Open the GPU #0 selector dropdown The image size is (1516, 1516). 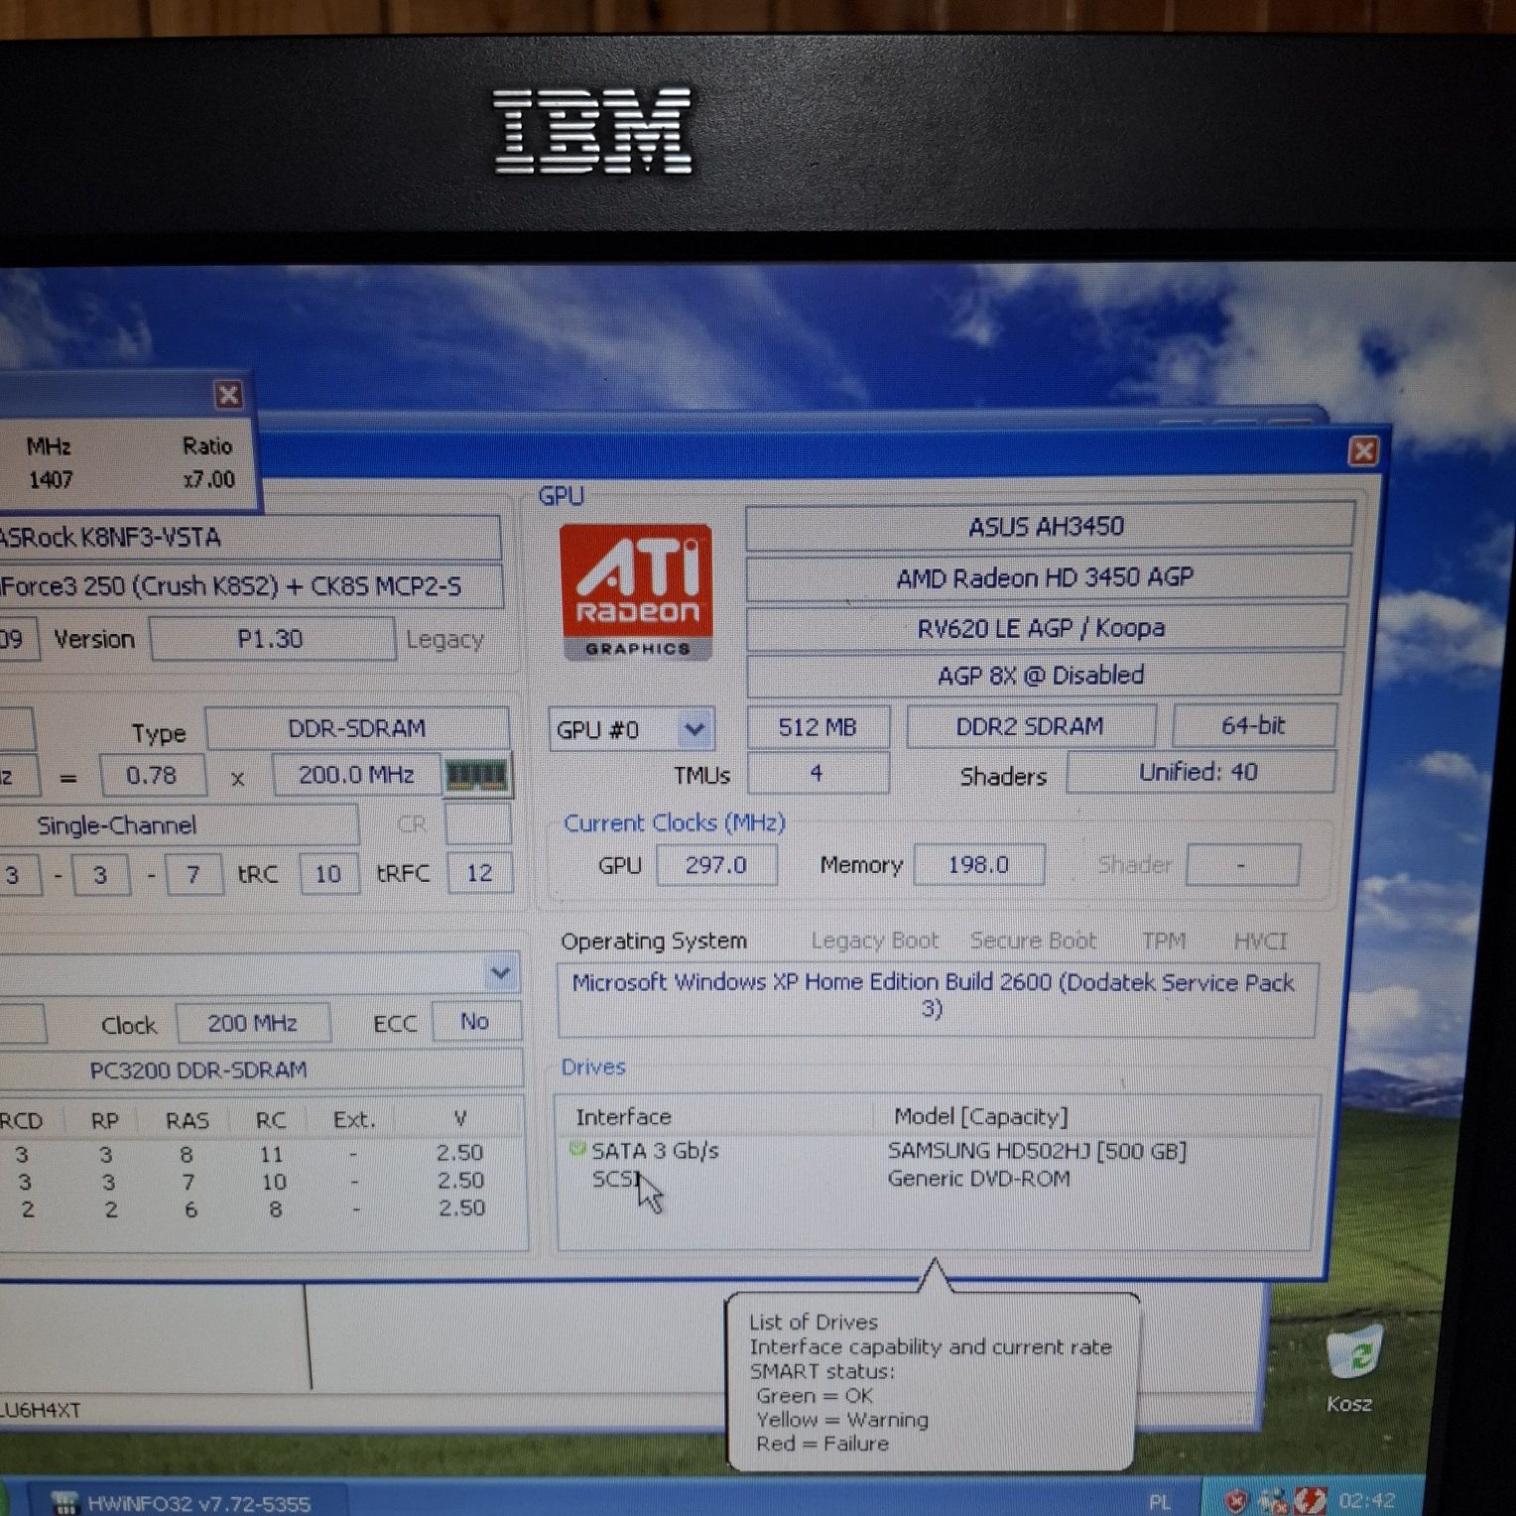(695, 730)
